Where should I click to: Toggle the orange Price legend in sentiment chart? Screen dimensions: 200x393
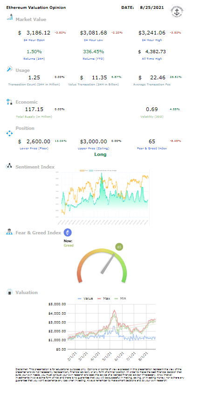click(83, 170)
